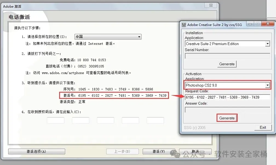The height and width of the screenshot is (165, 276).
Task: Click the 激活选项(A) button
Action: point(36,151)
